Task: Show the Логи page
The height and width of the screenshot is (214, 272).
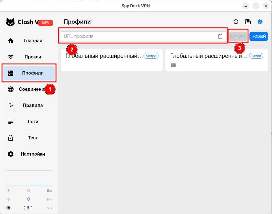Action: [29, 122]
